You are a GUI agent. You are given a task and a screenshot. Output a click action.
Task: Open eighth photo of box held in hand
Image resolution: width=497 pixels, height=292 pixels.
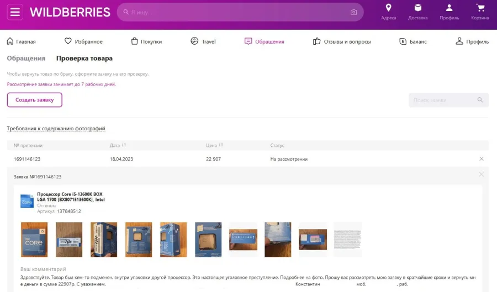[278, 240]
